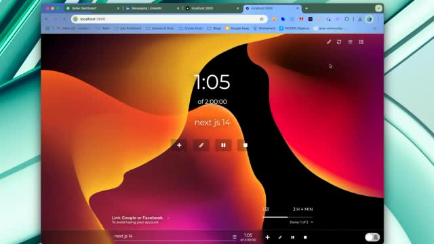Viewport: 434px width, 244px height.
Task: Click the 'Link Google or Facebook' notice
Action: pyautogui.click(x=137, y=220)
